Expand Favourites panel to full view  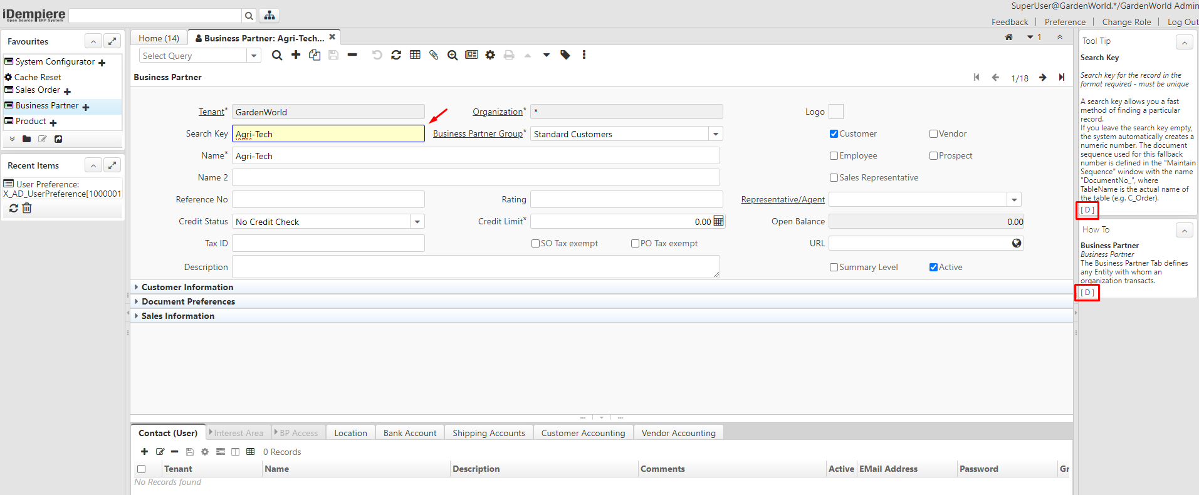coord(112,41)
